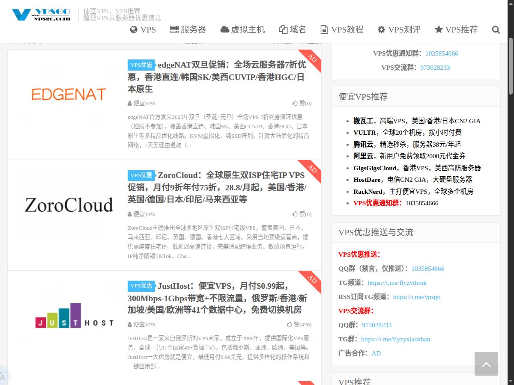Screen dimensions: 514x385
Task: Open the VPS menu in navigation
Action: point(143,30)
